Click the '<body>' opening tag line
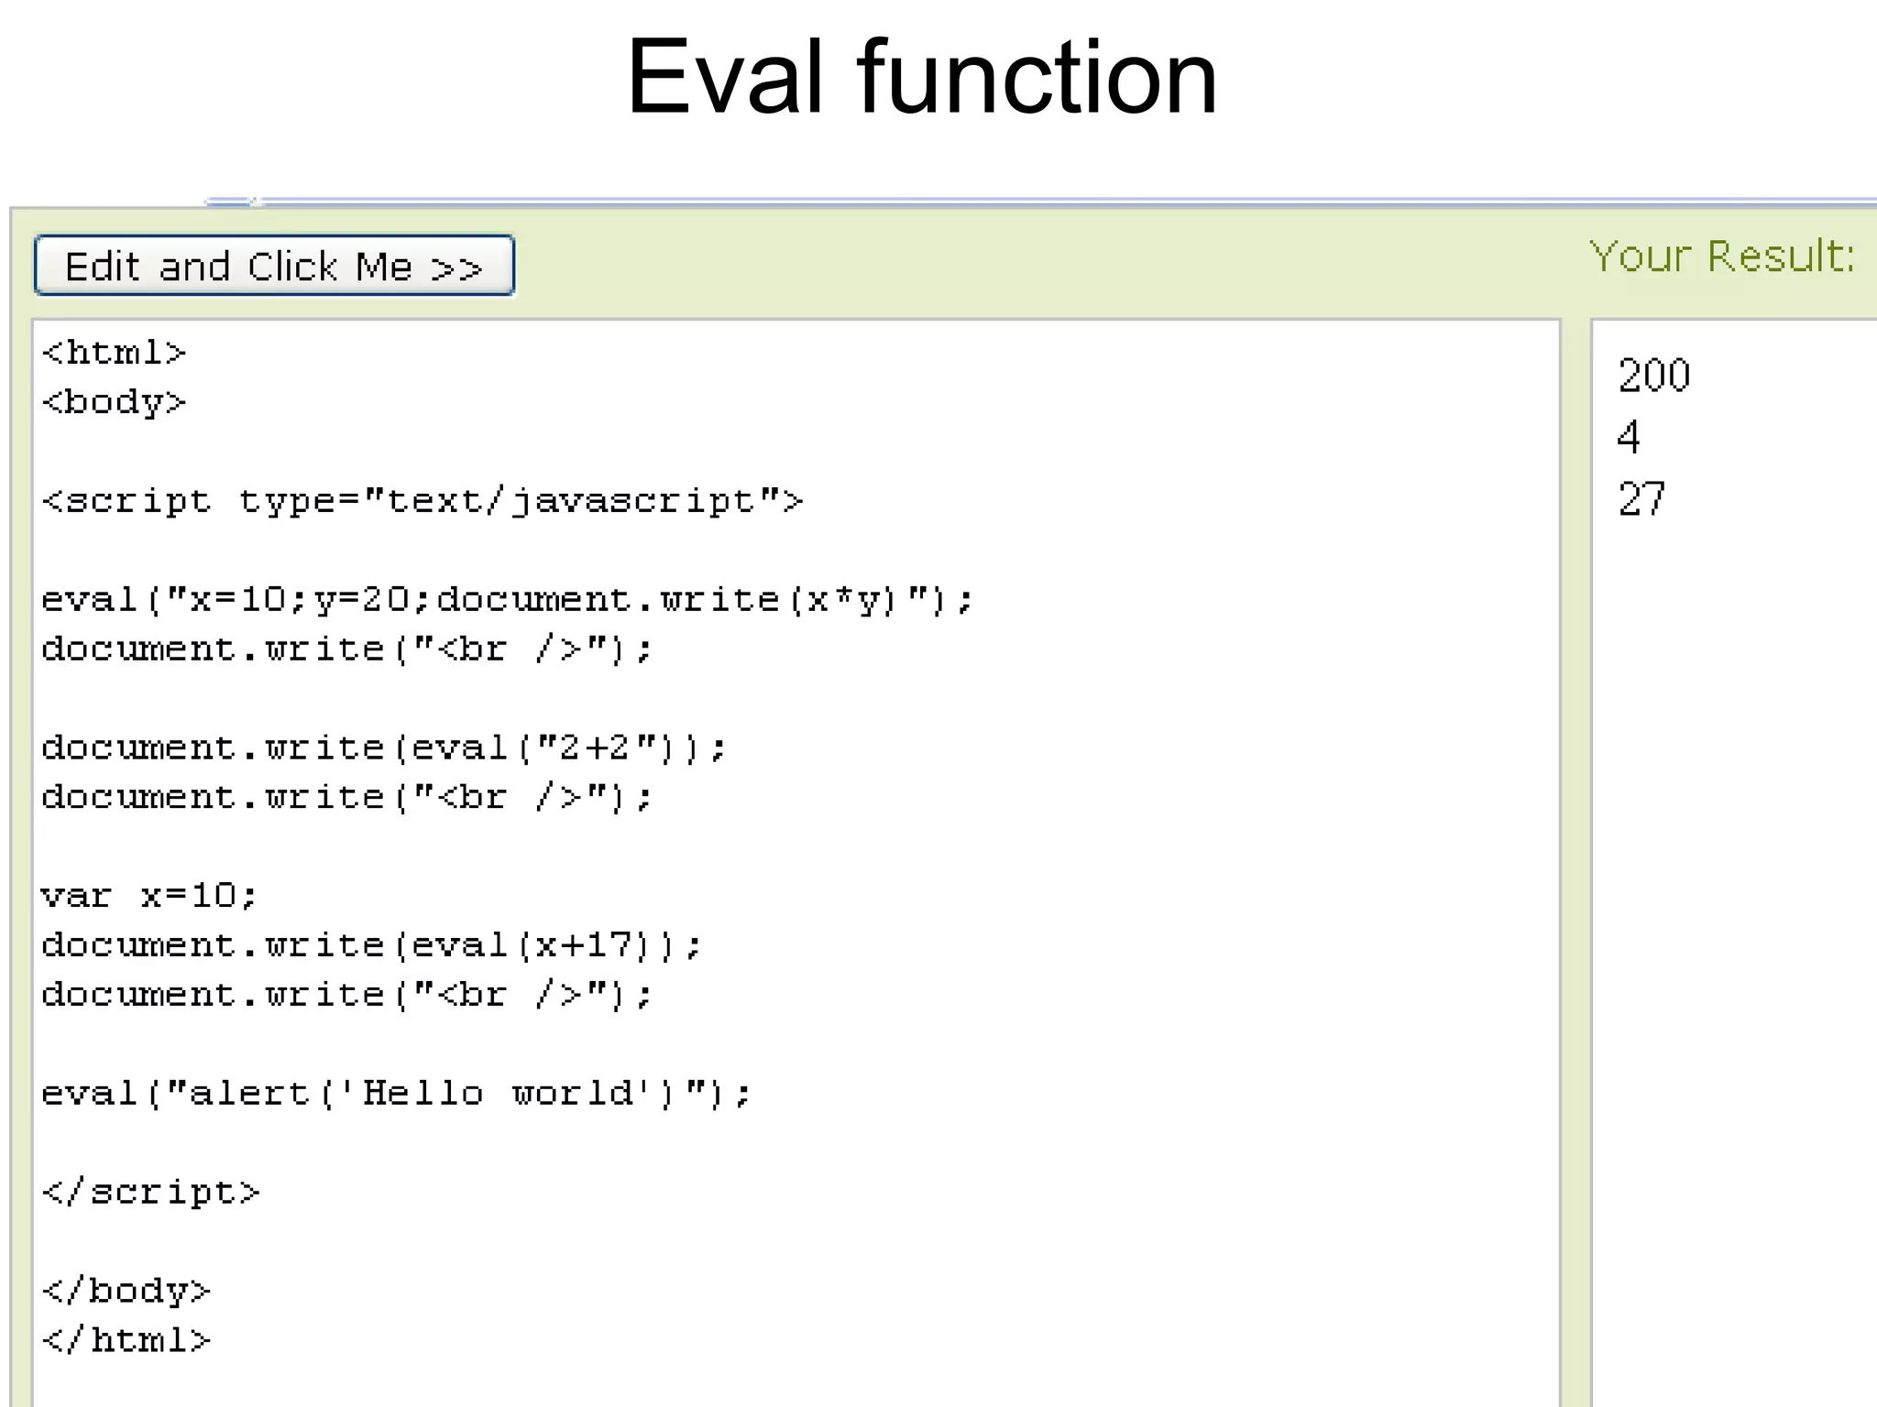The image size is (1877, 1407). [x=114, y=402]
